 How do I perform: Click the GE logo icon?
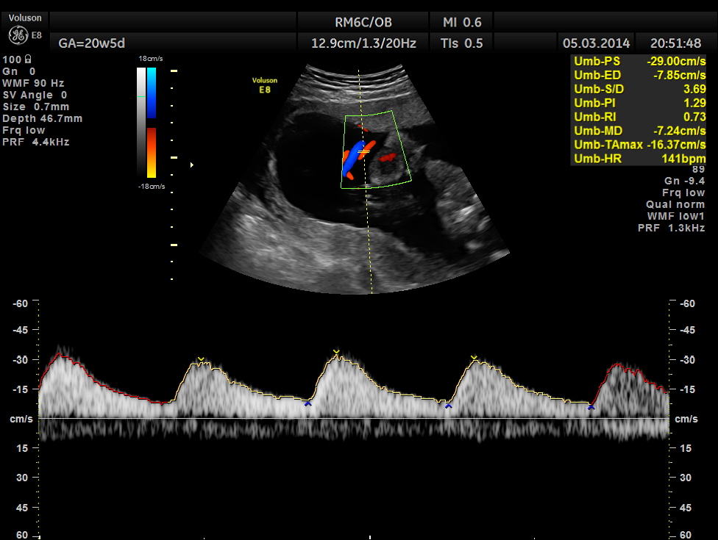17,35
